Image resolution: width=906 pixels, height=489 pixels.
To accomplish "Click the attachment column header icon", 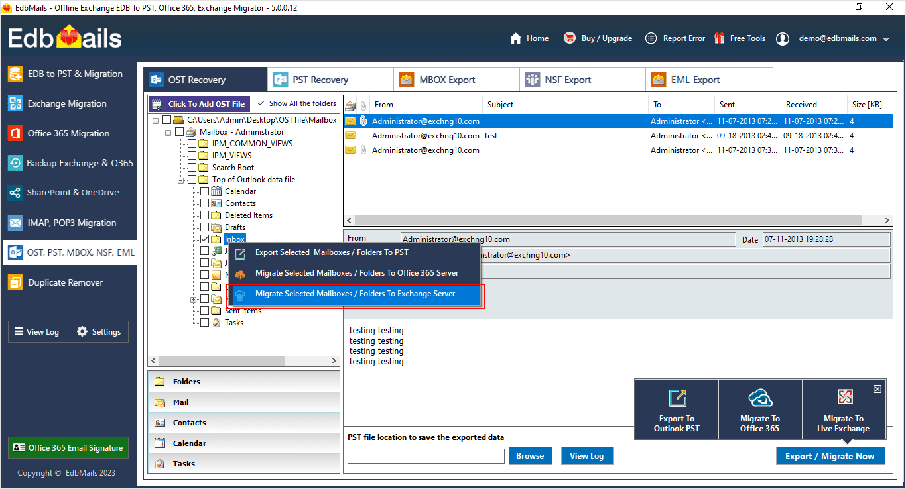I will (363, 105).
